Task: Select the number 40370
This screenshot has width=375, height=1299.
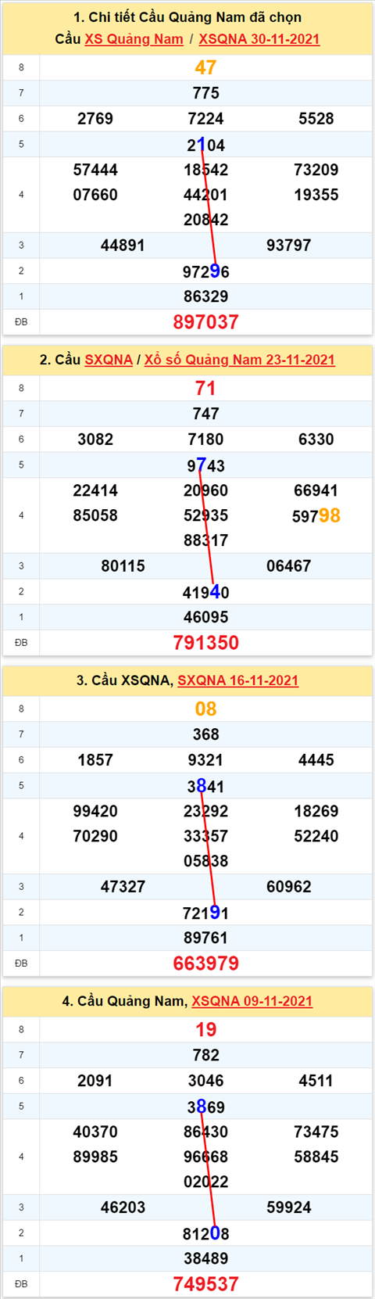Action: tap(95, 1132)
